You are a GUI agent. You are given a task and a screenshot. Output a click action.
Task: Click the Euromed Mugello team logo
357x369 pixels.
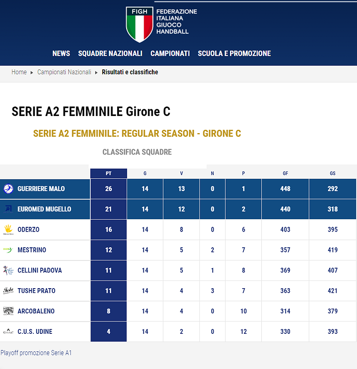pyautogui.click(x=9, y=209)
